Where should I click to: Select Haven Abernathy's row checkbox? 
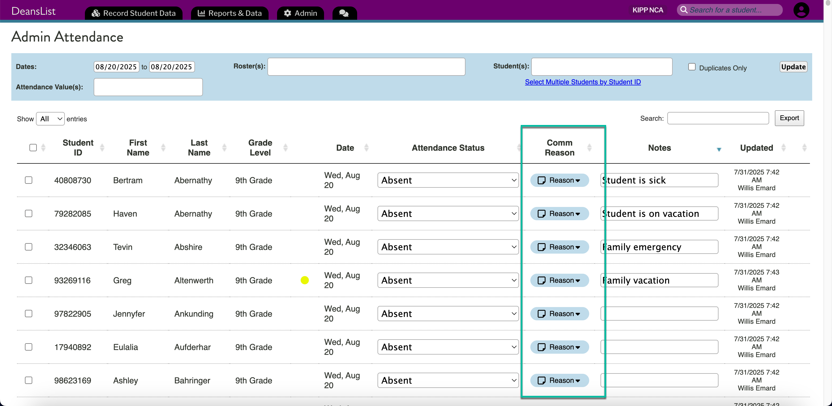pos(28,213)
